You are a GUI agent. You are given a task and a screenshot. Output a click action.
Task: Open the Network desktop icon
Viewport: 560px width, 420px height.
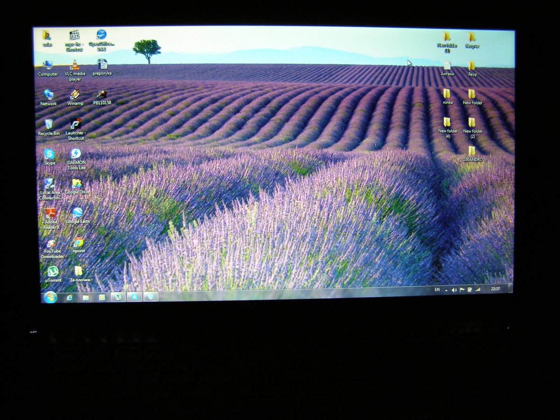pos(48,95)
